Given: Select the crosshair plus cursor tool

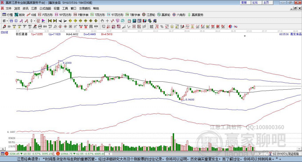Looking at the screenshot, I should [107, 21].
